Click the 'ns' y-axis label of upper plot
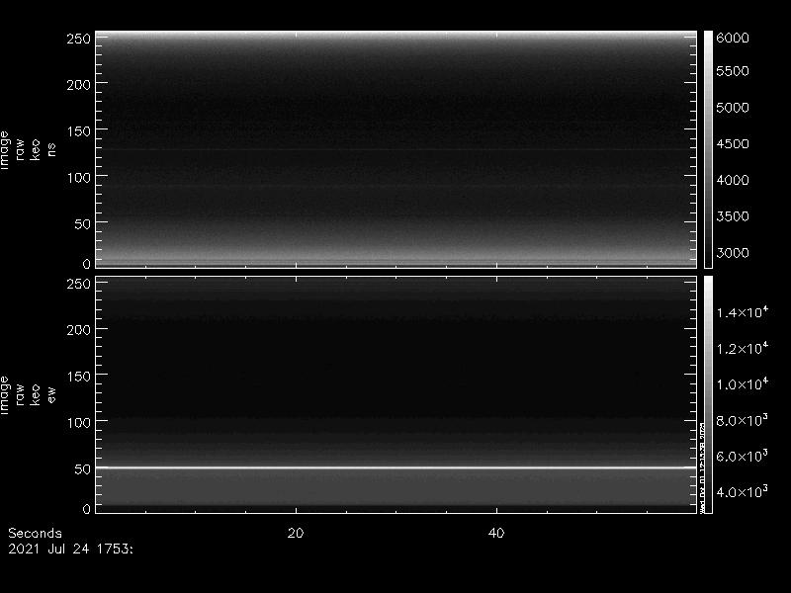Screen dimensions: 791x593 pyautogui.click(x=52, y=148)
